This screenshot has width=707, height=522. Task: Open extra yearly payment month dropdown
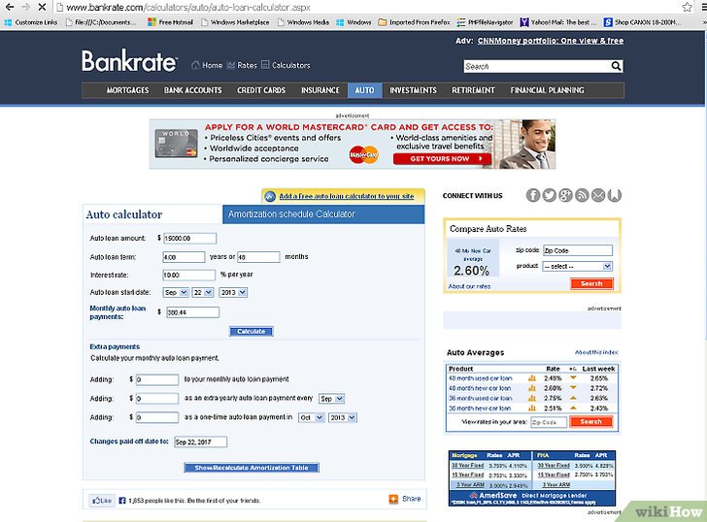(331, 399)
